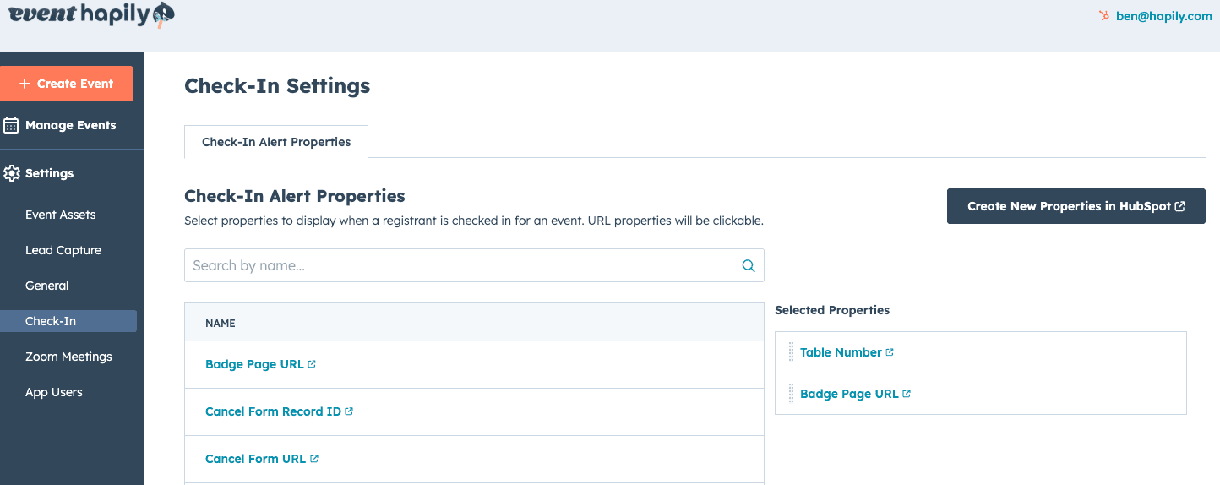This screenshot has width=1220, height=485.
Task: Click drag handle for Table Number property
Action: (x=792, y=352)
